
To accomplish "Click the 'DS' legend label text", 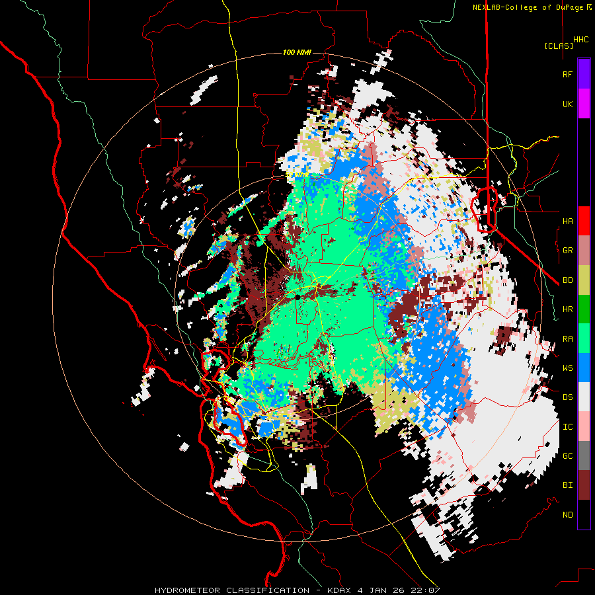I will [x=567, y=397].
